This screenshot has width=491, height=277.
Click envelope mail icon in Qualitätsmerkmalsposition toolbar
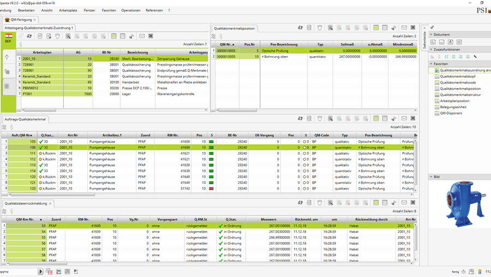tap(404, 27)
